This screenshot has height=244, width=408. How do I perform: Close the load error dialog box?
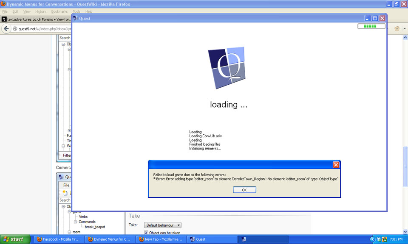[x=336, y=164]
